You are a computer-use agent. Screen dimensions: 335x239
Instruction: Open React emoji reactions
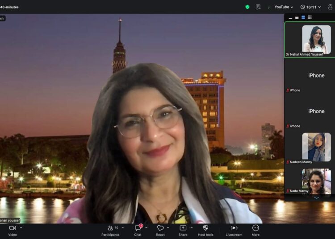tap(160, 231)
